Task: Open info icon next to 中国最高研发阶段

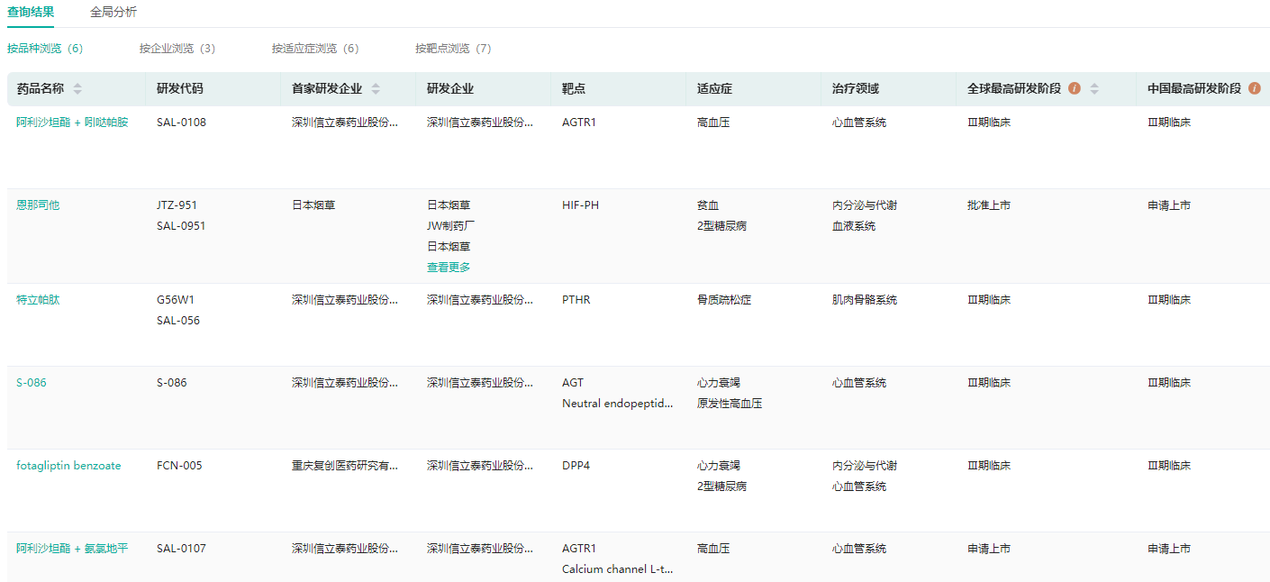Action: [x=1254, y=88]
